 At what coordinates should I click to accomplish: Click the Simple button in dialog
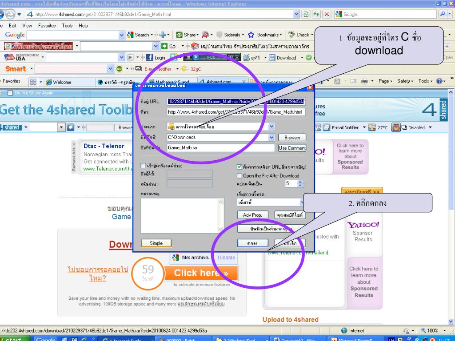(156, 243)
